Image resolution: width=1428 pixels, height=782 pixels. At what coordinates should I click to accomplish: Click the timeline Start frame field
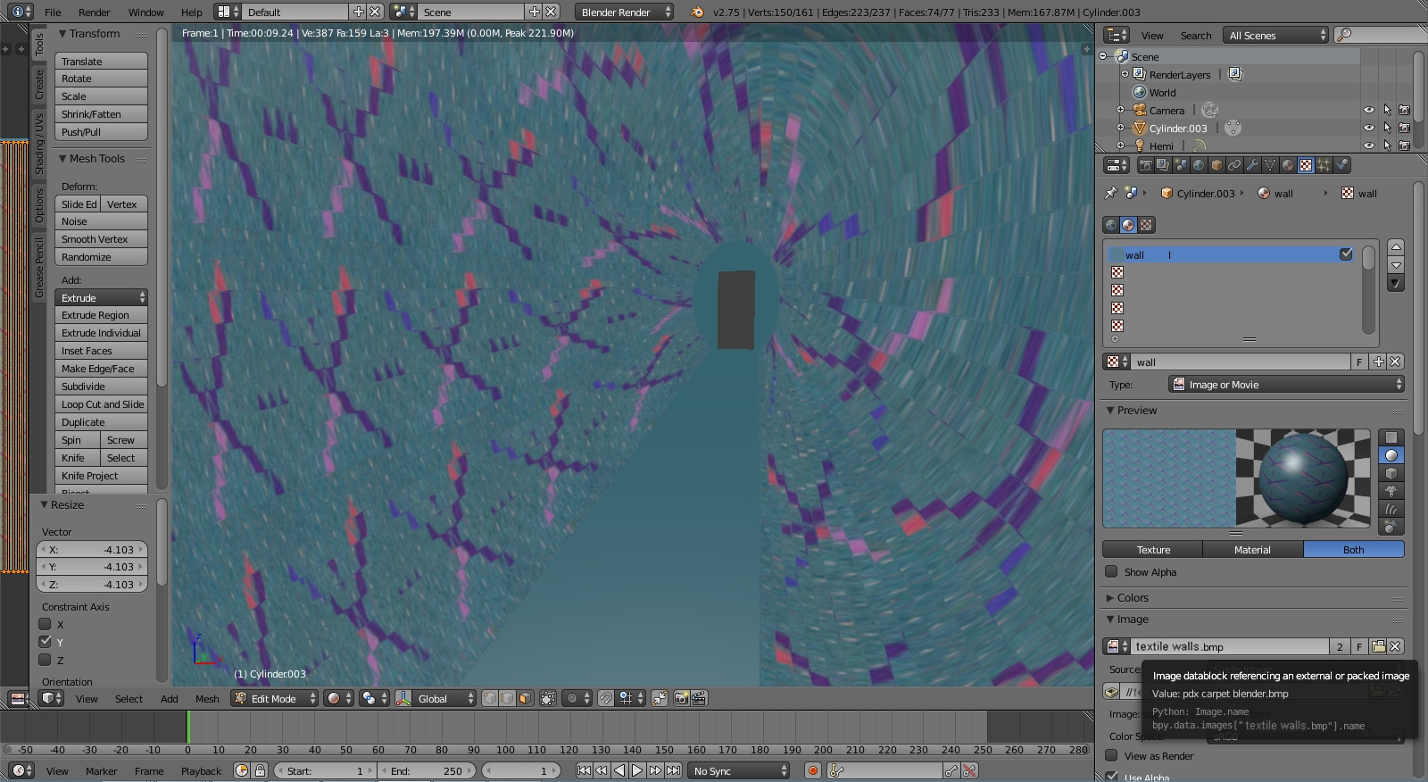click(323, 770)
